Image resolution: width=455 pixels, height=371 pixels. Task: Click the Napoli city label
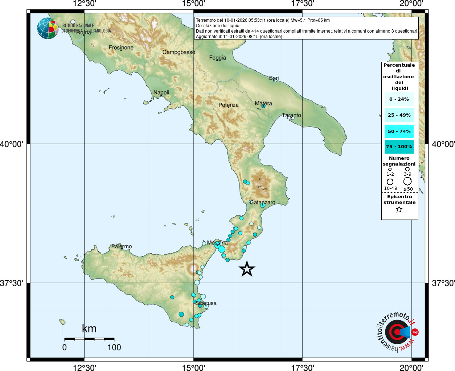[x=161, y=93]
